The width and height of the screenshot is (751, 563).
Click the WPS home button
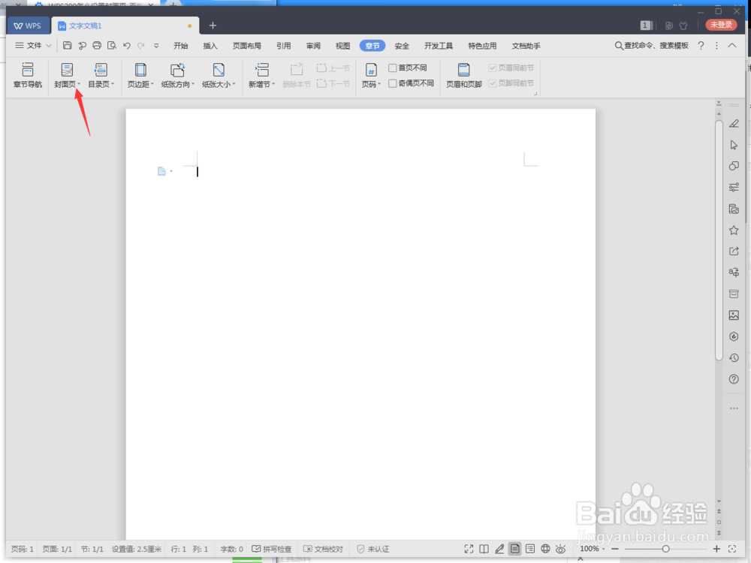pyautogui.click(x=28, y=26)
